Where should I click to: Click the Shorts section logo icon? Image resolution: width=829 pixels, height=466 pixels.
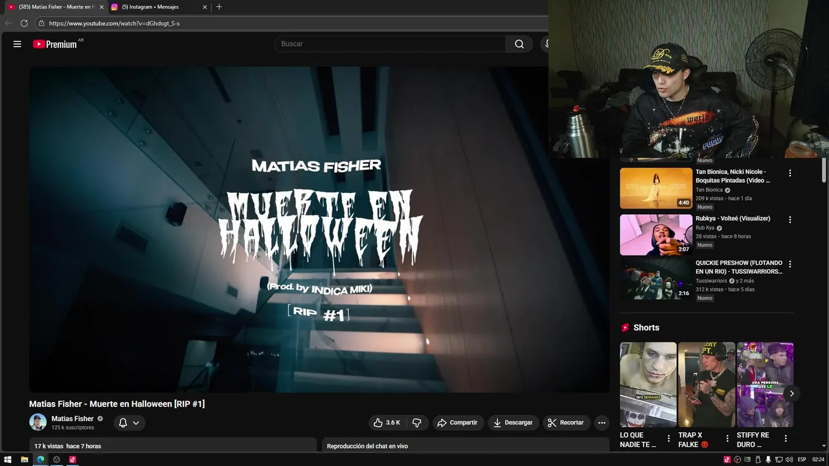(625, 327)
